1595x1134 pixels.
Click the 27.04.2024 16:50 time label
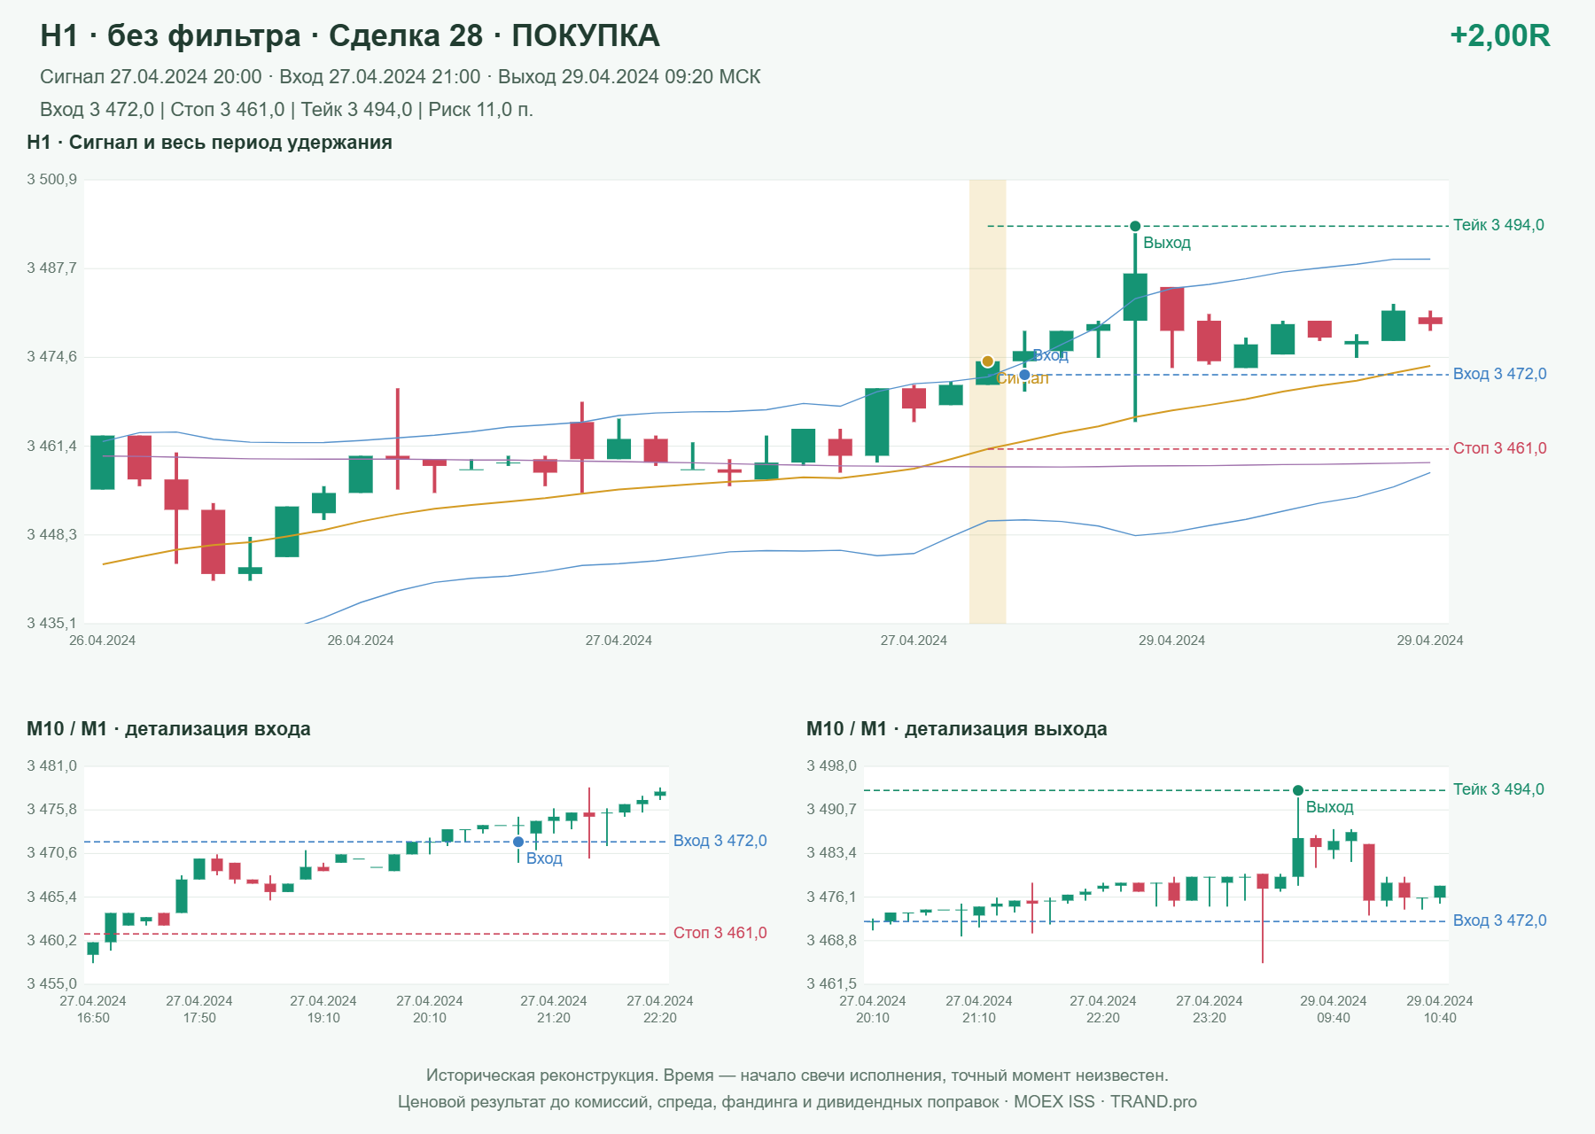[x=93, y=1009]
